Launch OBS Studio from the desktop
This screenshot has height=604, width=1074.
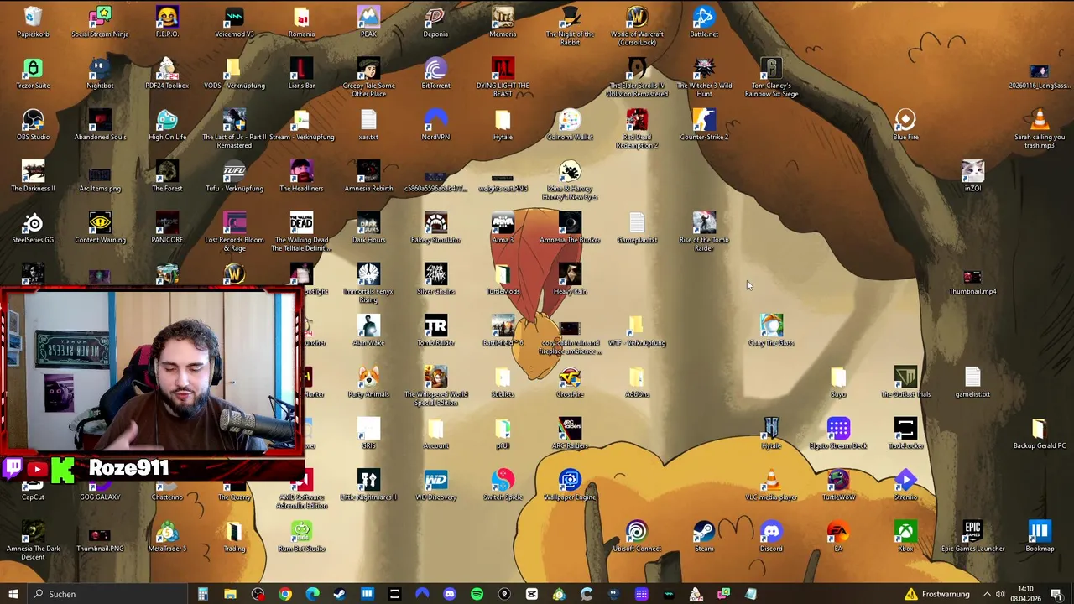[33, 124]
